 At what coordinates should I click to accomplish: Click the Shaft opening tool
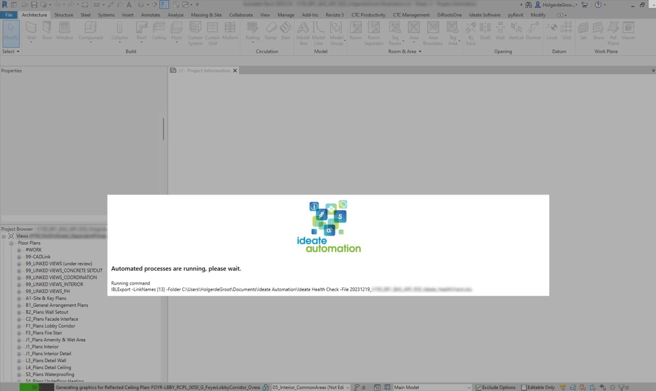click(485, 31)
